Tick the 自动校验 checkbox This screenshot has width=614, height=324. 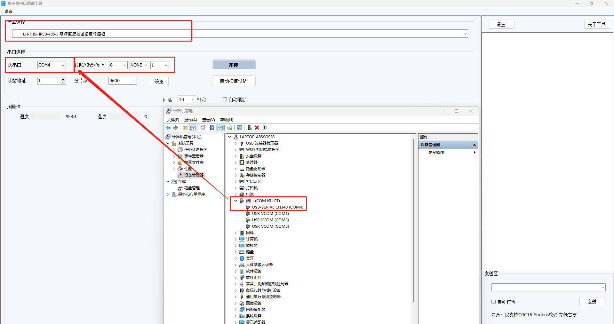click(493, 302)
